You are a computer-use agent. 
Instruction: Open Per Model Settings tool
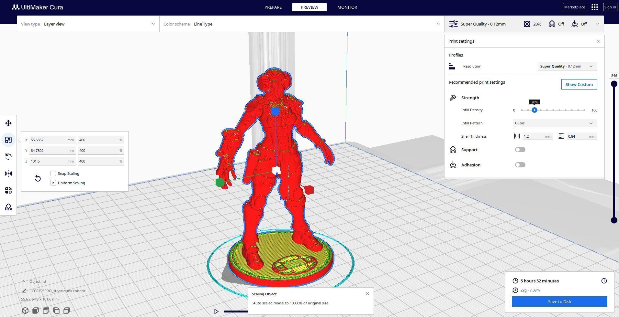tap(8, 190)
